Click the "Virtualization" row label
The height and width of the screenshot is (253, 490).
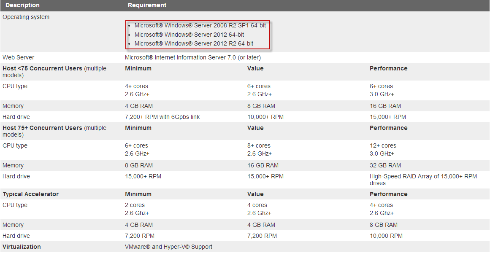pos(22,247)
